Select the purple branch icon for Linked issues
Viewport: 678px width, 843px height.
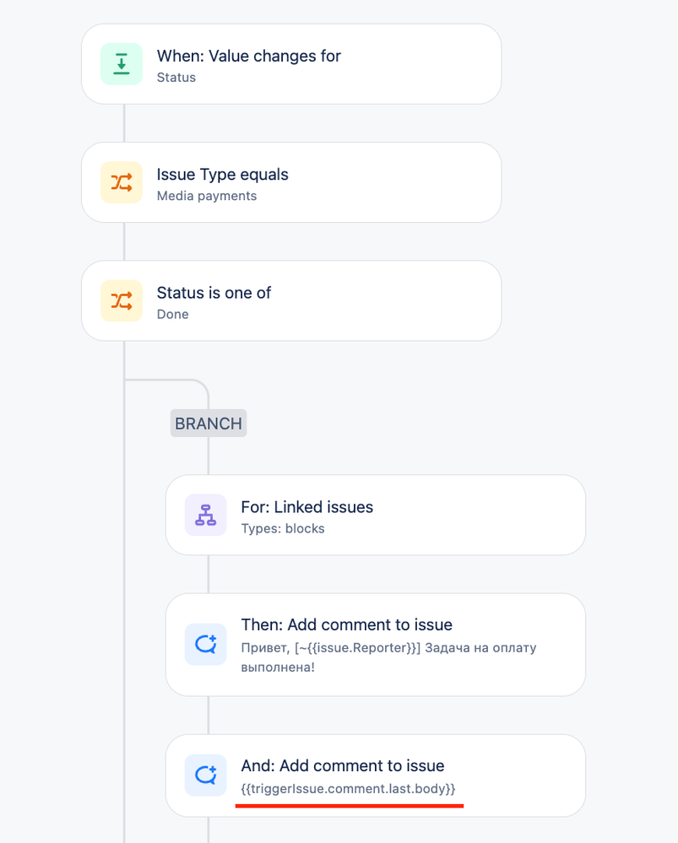point(205,515)
